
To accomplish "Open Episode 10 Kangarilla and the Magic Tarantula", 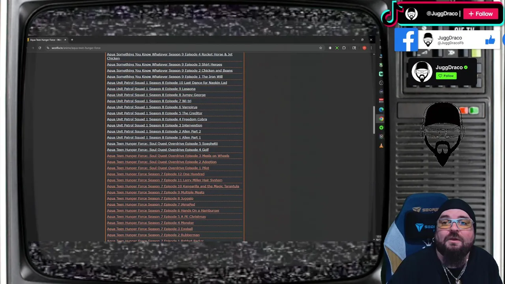I will pos(173,186).
